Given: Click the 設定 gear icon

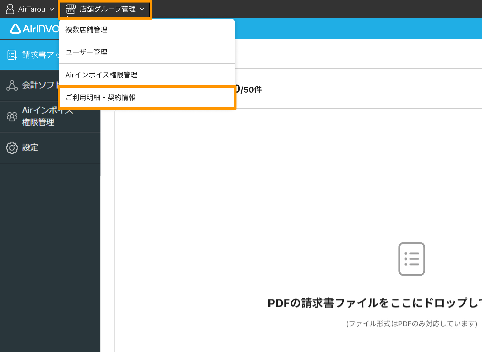Looking at the screenshot, I should [12, 148].
